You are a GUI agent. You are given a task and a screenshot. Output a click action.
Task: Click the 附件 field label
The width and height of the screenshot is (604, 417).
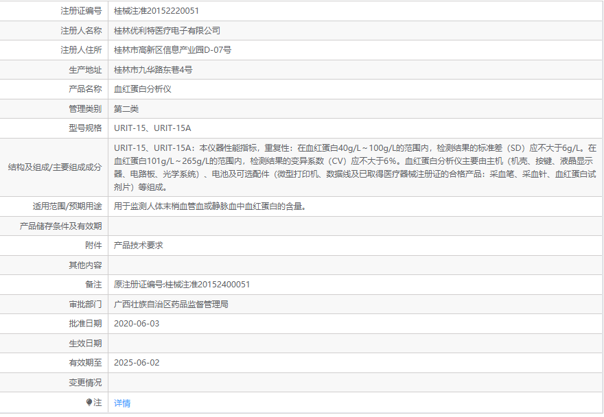pos(93,246)
